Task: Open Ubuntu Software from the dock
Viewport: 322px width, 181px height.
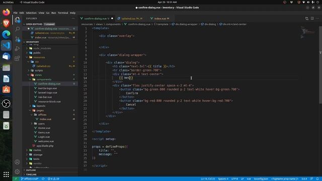Action: (x=6, y=89)
